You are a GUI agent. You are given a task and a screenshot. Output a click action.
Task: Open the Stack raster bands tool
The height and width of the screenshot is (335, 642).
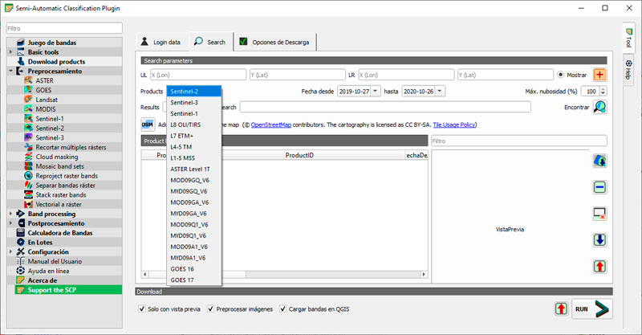[61, 194]
